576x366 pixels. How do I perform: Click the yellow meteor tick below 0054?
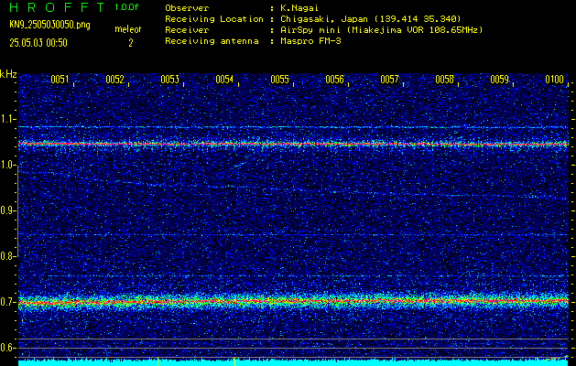tap(234, 361)
